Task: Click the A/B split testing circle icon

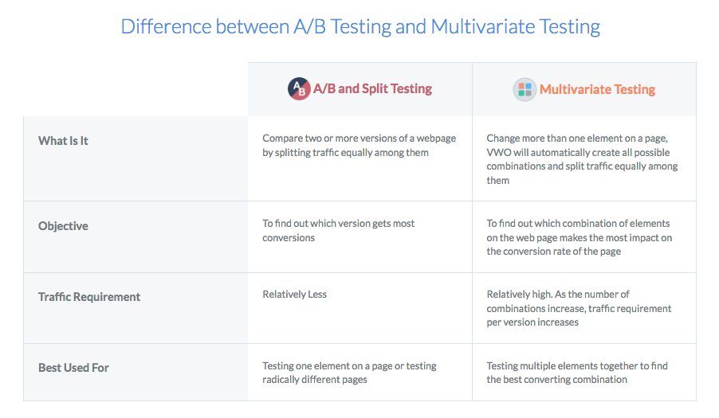Action: coord(299,89)
